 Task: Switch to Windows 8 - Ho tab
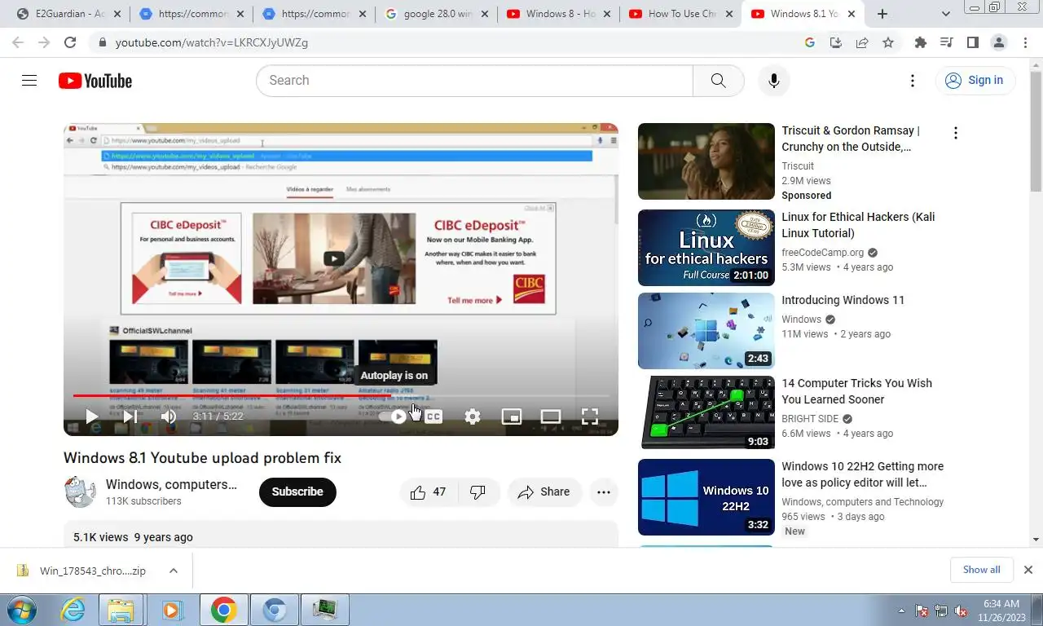pyautogui.click(x=558, y=14)
